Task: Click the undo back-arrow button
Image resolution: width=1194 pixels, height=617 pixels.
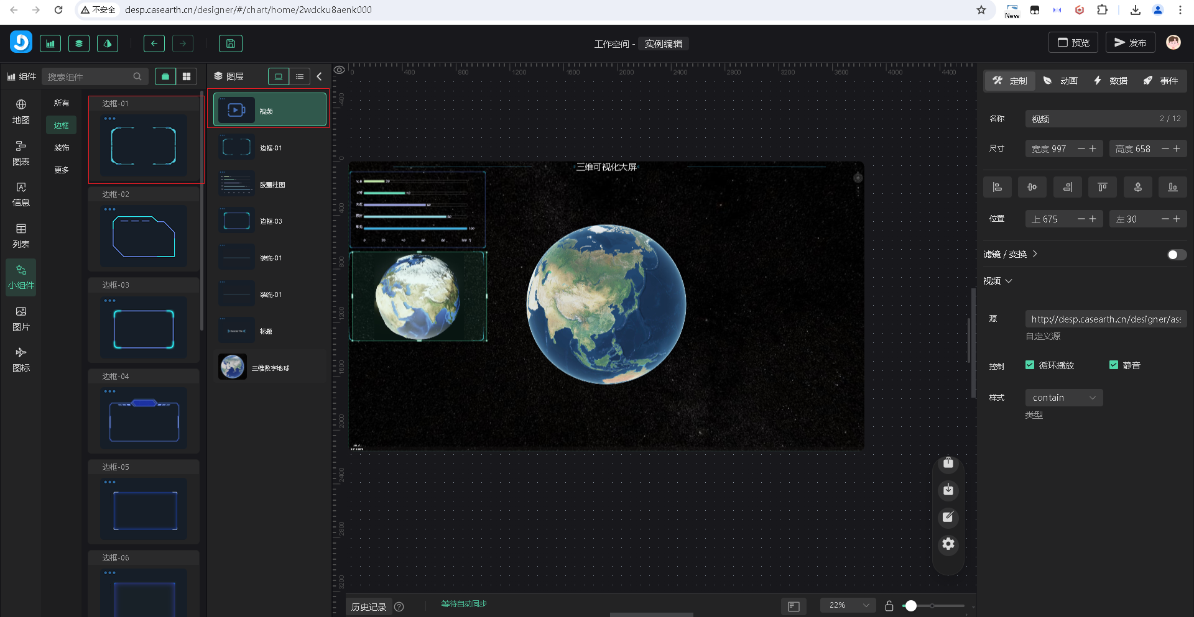Action: point(154,43)
